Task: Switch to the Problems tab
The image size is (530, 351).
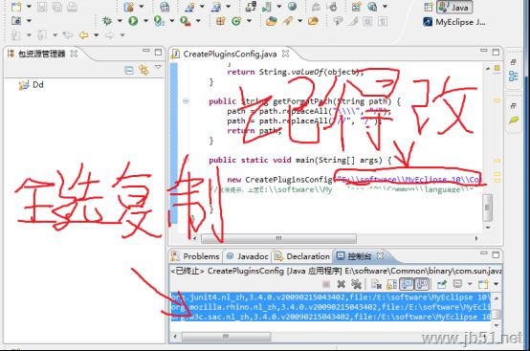Action: point(195,256)
